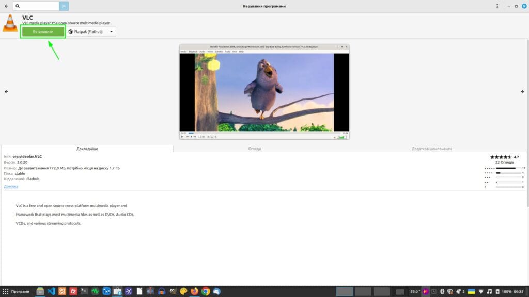This screenshot has width=529, height=297.
Task: Open the Програми applications menu
Action: coord(16,291)
